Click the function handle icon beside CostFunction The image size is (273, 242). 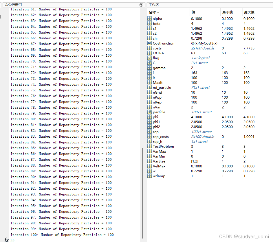149,43
